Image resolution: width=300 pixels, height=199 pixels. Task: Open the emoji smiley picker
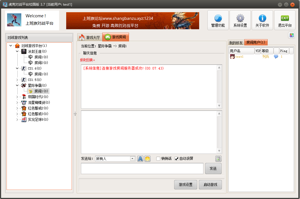pos(147,159)
